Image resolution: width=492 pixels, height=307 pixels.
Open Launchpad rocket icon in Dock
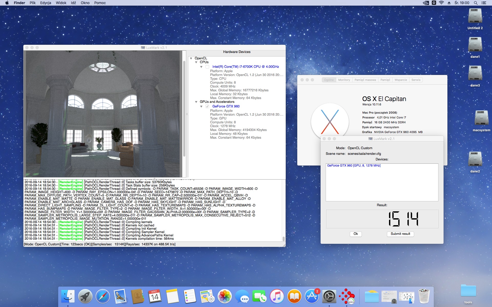click(x=85, y=297)
